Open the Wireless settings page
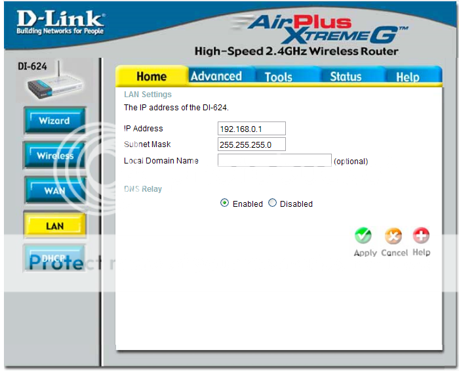The width and height of the screenshot is (459, 371). coord(54,156)
